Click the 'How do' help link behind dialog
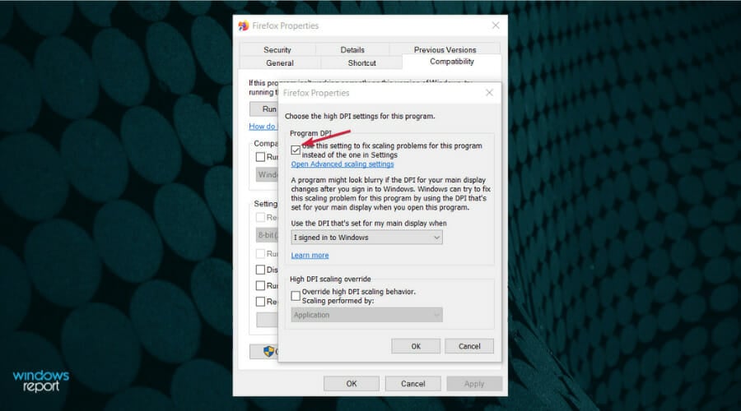Screen dimensions: 741x411 coord(262,127)
